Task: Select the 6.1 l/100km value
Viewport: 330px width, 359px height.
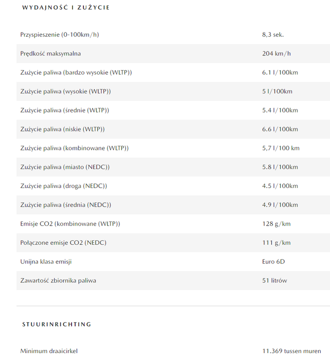Action: (x=280, y=73)
